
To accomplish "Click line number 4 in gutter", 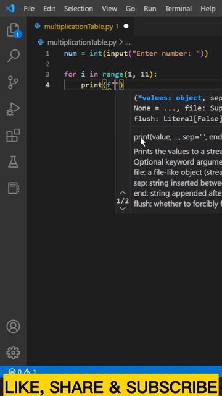I will (x=47, y=85).
